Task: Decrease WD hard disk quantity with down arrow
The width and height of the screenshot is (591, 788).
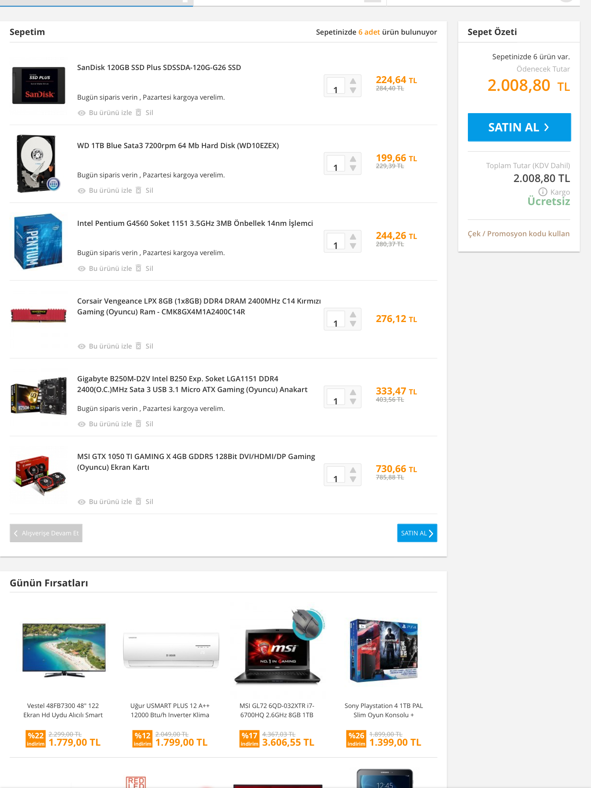Action: tap(353, 168)
